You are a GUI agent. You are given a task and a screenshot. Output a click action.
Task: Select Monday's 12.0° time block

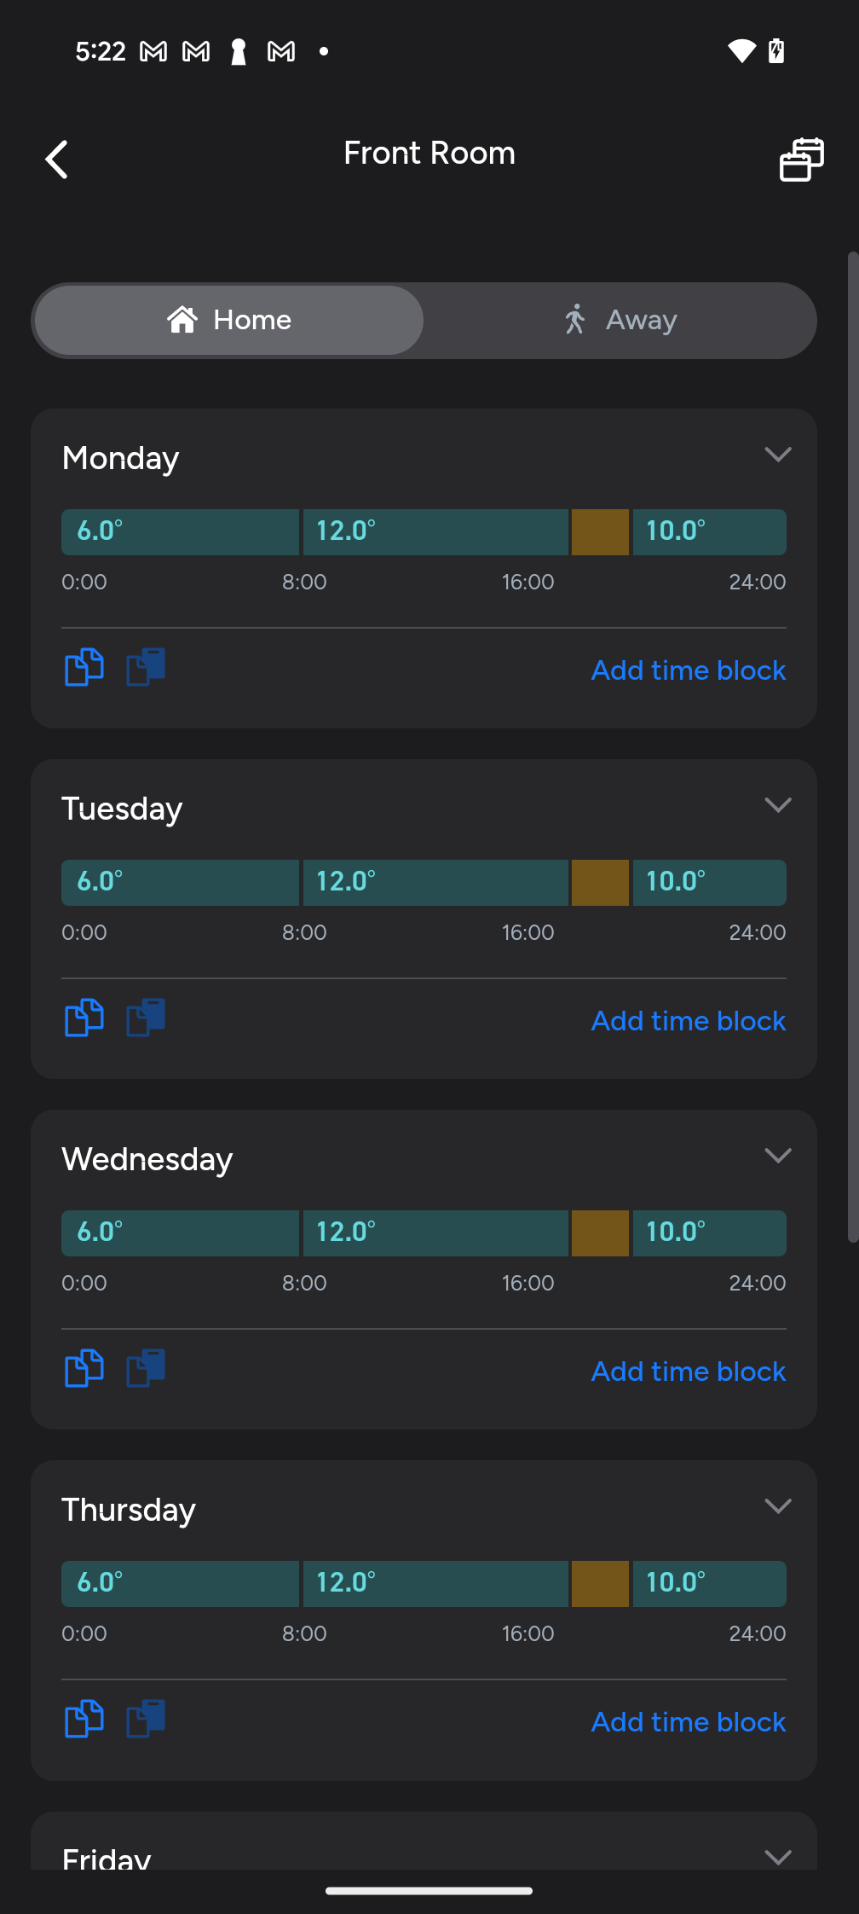coord(435,532)
